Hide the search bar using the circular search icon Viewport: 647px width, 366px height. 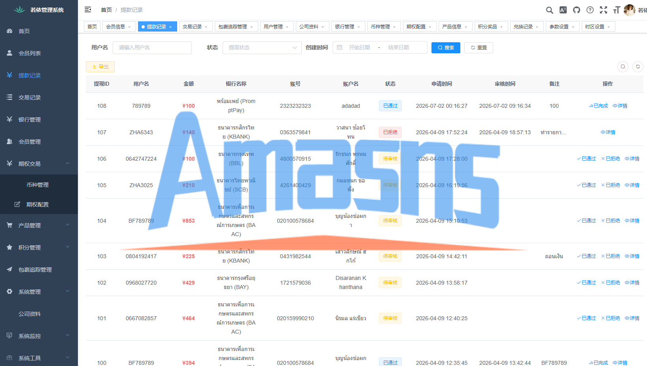(x=623, y=67)
